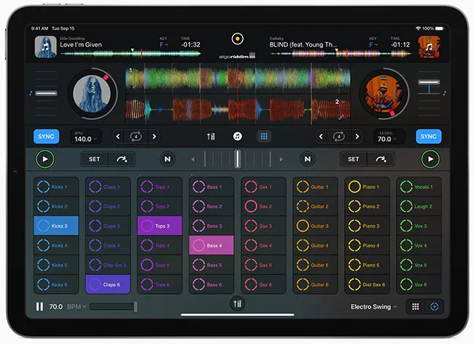The height and width of the screenshot is (344, 474).
Task: Activate the Guitar 3 loop pad
Action: [315, 225]
